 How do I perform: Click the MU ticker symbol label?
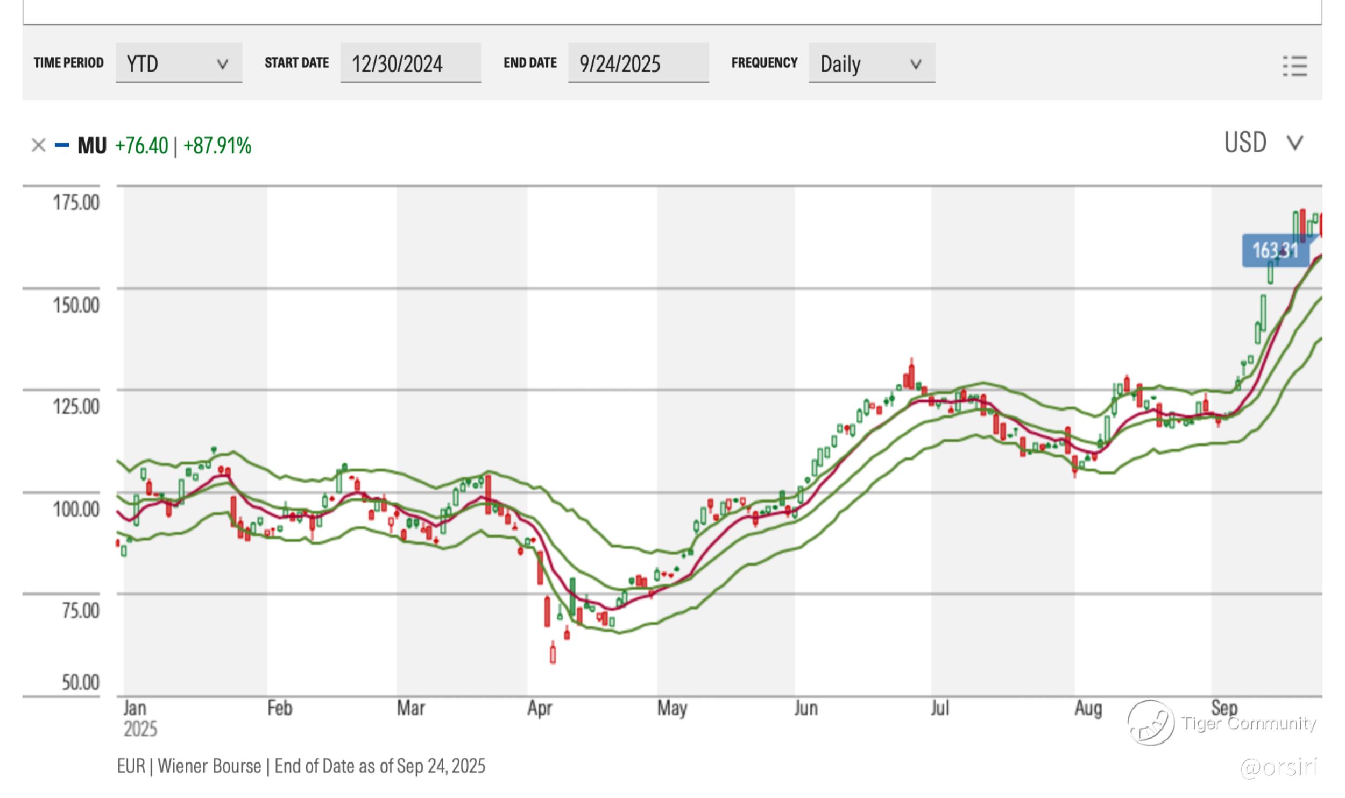92,146
